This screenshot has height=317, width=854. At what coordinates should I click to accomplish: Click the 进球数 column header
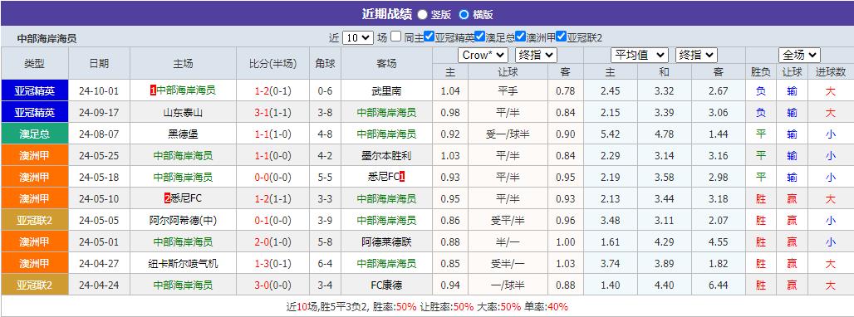click(x=831, y=71)
